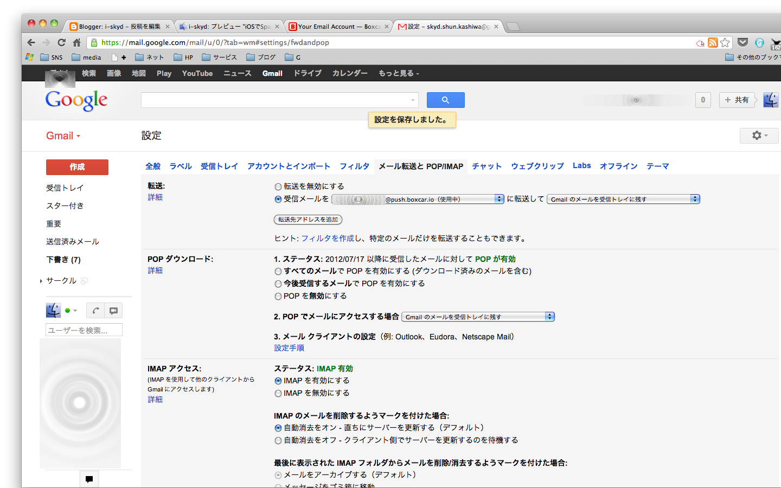Click 詳細 link under POP ダウンロード

pos(155,270)
